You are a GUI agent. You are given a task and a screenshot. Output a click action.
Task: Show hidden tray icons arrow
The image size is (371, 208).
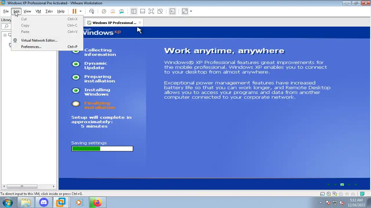[x=321, y=203]
